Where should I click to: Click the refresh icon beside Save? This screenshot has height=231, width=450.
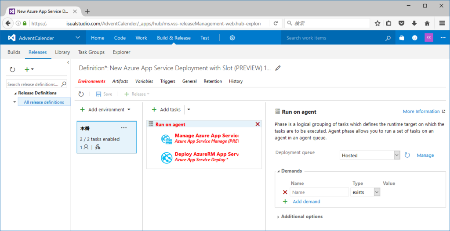point(81,94)
